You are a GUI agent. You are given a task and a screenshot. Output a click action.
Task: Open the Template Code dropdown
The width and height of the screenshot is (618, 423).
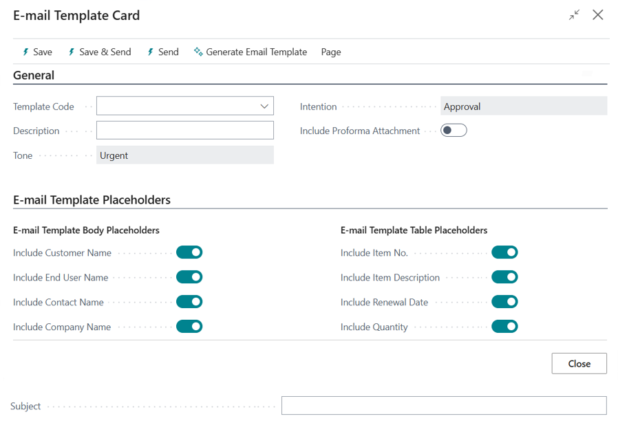click(264, 106)
